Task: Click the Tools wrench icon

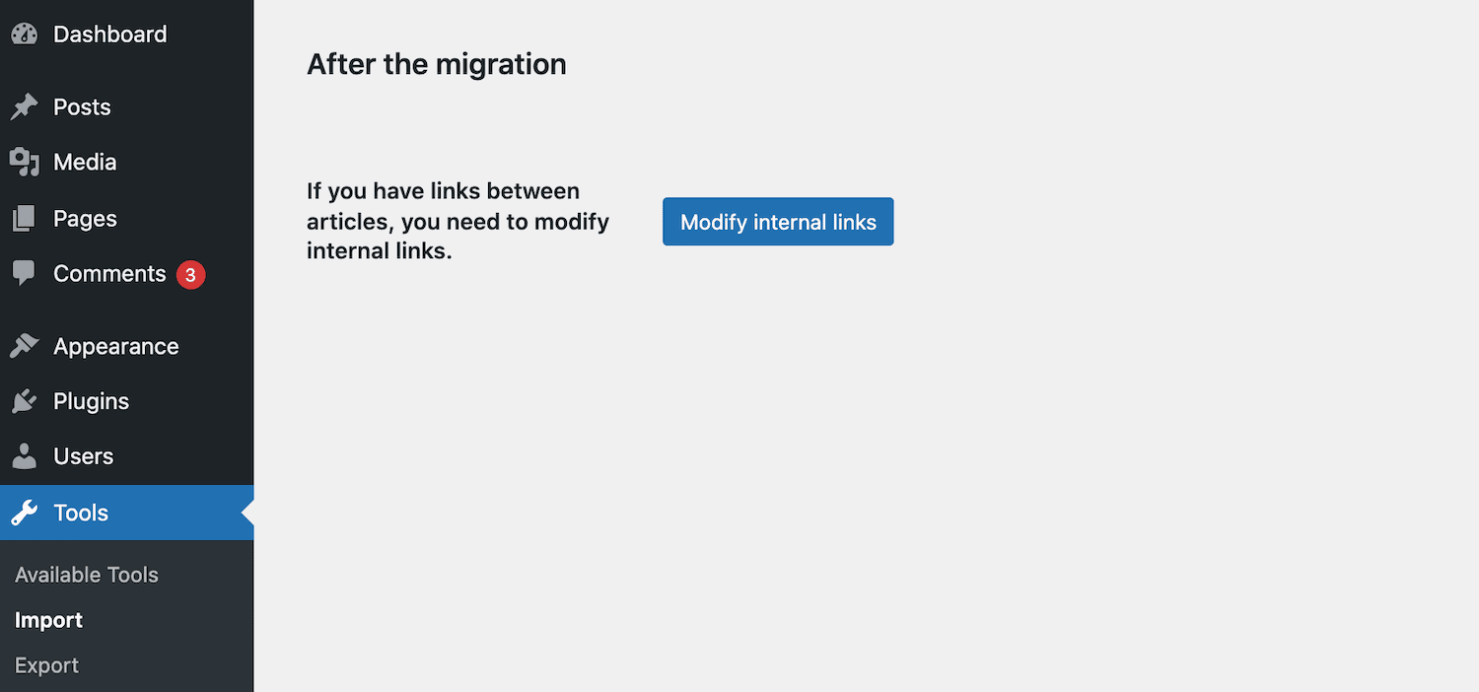Action: click(24, 513)
